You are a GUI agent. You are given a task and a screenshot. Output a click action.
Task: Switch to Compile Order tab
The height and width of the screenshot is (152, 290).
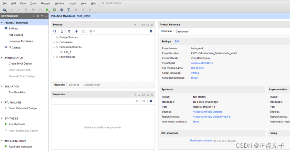coord(92,85)
